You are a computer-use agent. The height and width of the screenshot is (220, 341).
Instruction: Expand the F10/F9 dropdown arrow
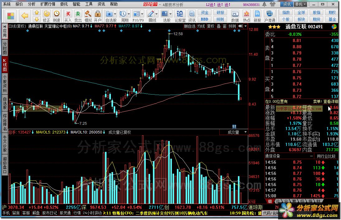(142, 14)
